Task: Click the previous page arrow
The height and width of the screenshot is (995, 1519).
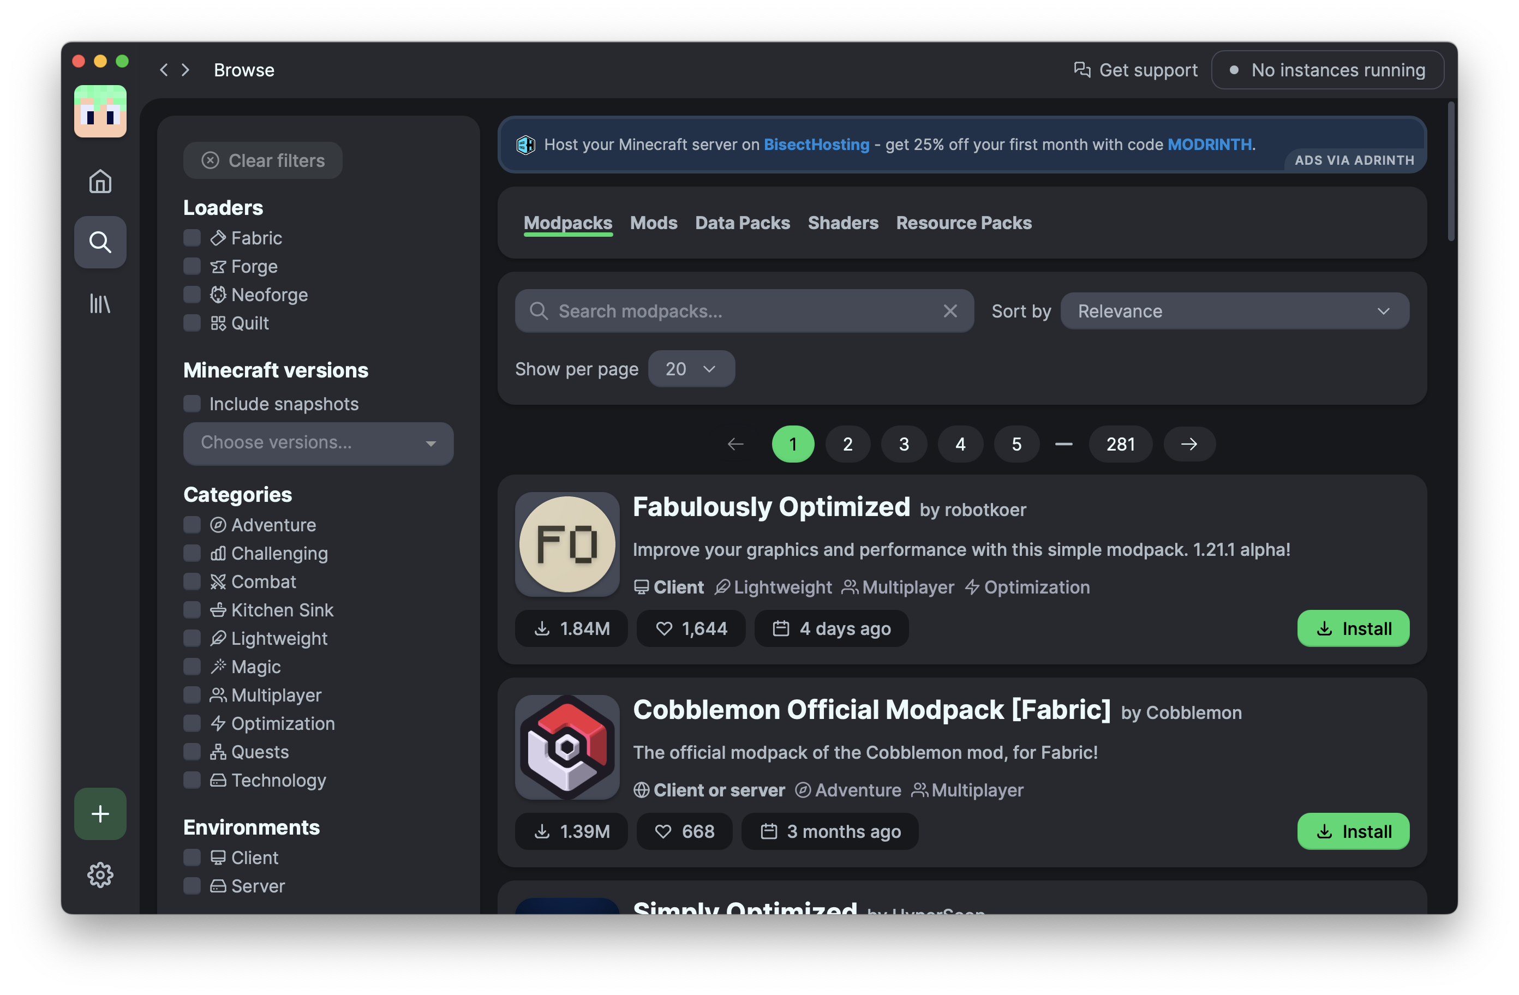Action: point(736,443)
